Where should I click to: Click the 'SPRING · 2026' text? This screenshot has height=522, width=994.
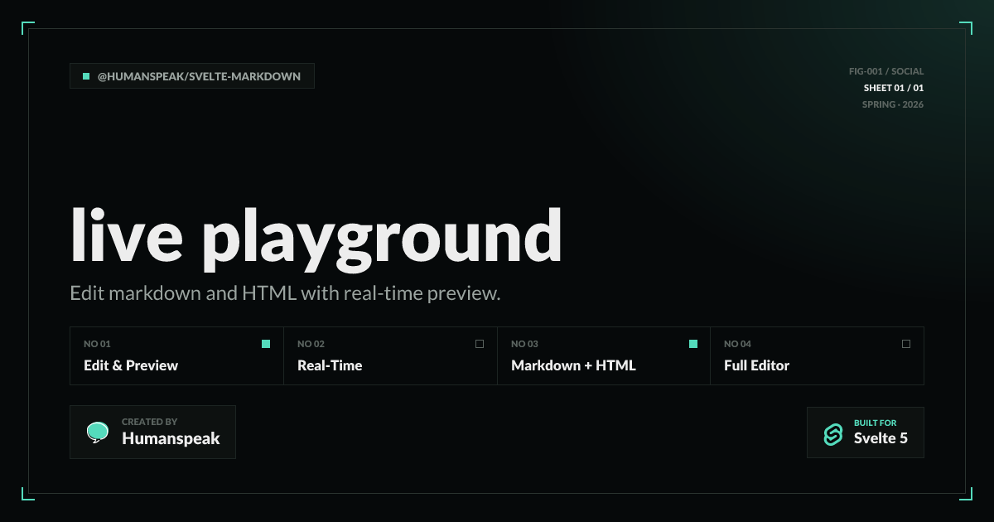pos(893,104)
